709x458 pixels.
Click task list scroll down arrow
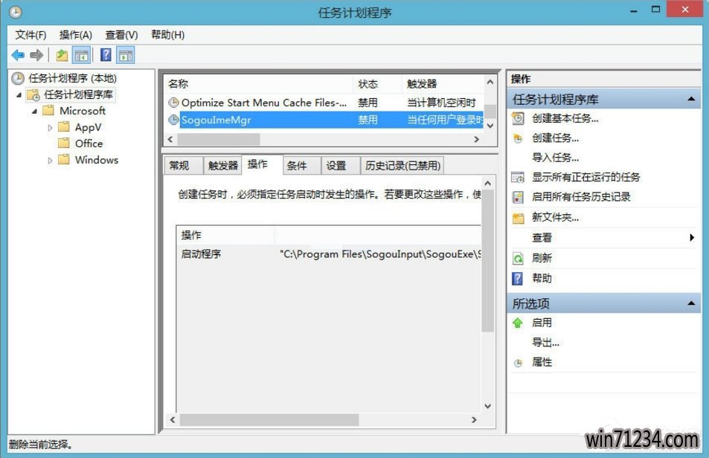pyautogui.click(x=490, y=126)
